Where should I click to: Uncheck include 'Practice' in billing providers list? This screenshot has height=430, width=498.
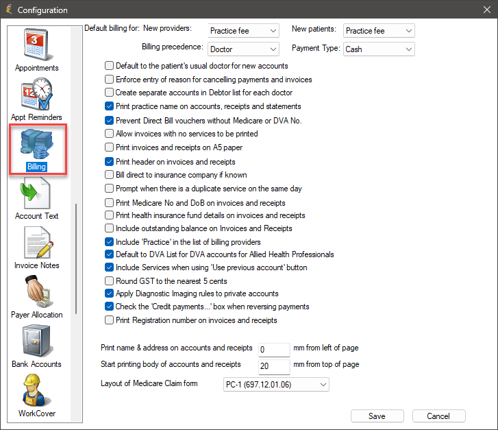[x=109, y=241]
